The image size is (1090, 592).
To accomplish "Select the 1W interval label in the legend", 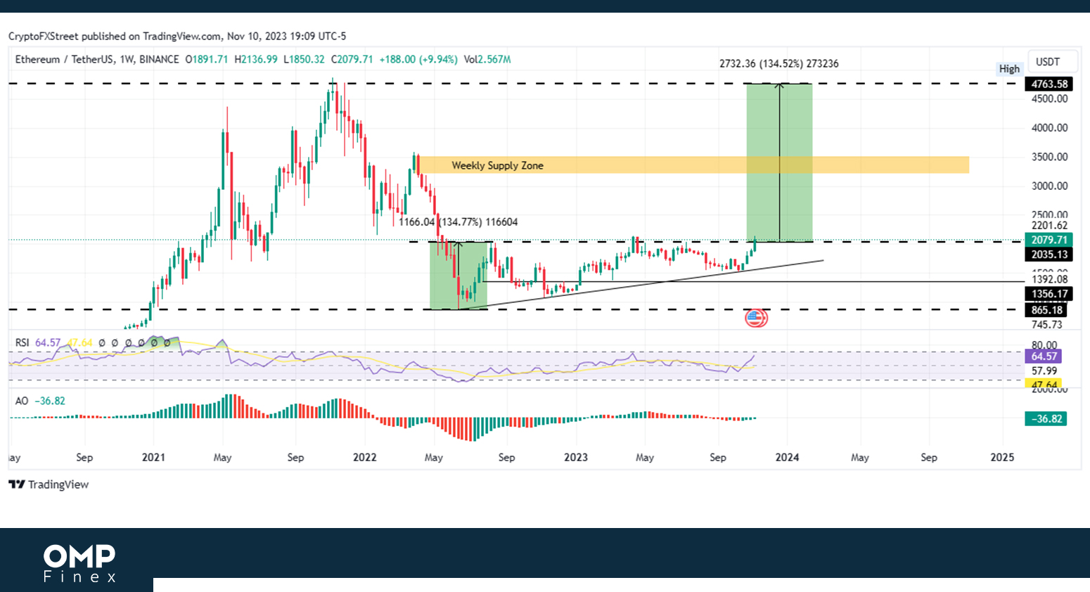I will pyautogui.click(x=127, y=60).
